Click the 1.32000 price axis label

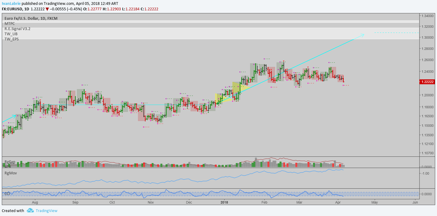tap(427, 26)
